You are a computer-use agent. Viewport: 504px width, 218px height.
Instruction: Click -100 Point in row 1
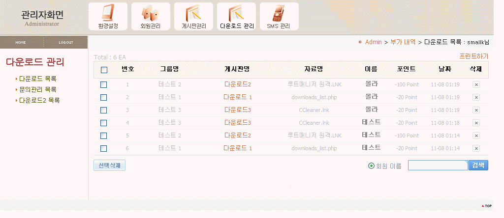point(407,84)
